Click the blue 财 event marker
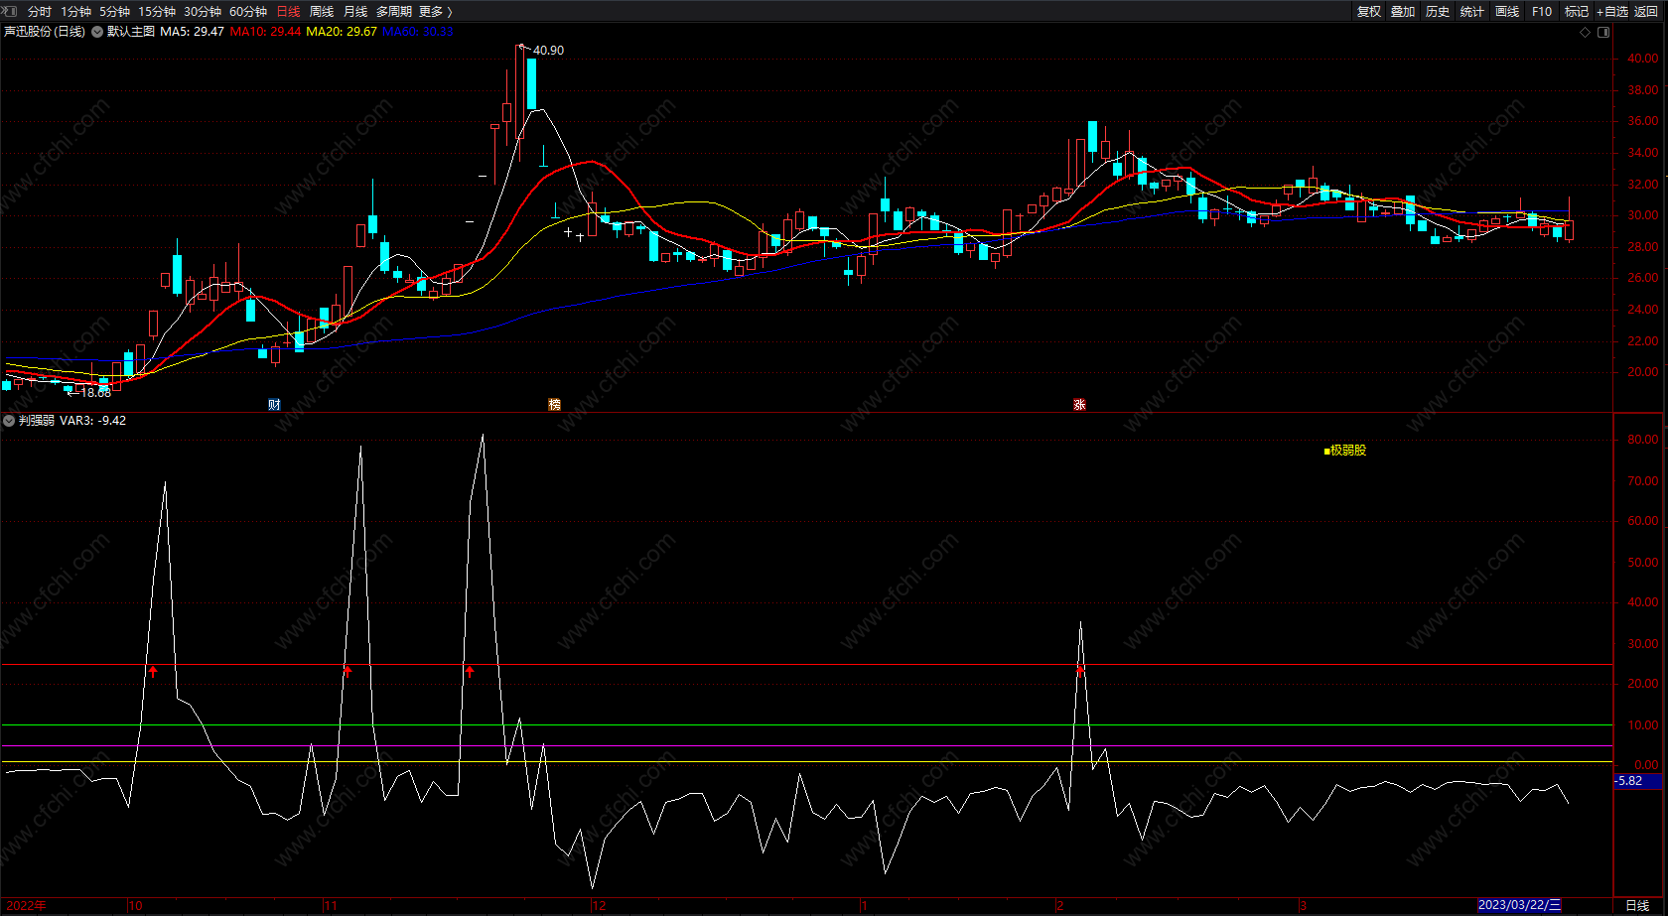This screenshot has width=1668, height=916. click(x=274, y=404)
